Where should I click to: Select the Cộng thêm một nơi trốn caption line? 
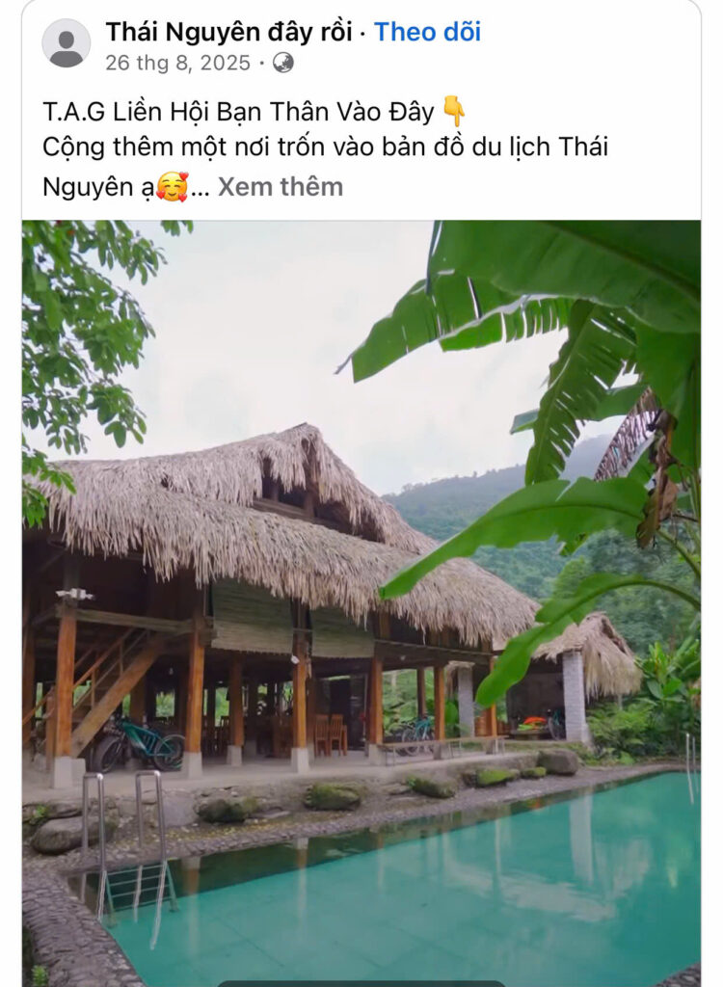(x=325, y=147)
